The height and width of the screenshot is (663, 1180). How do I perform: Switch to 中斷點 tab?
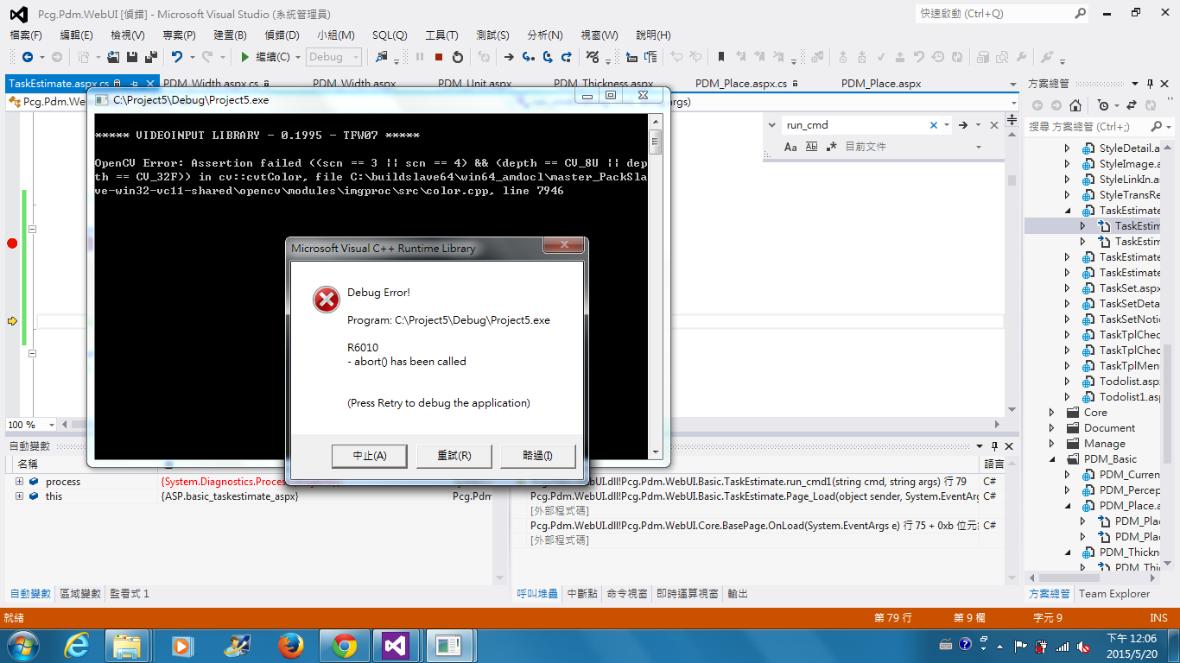pos(581,594)
